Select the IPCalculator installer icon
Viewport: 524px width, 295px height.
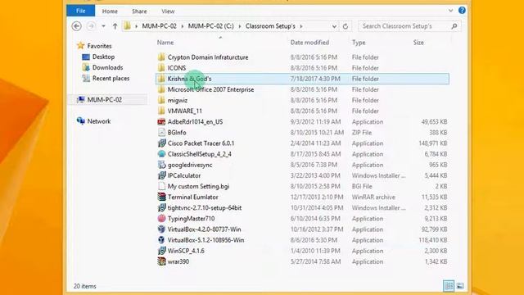click(161, 175)
